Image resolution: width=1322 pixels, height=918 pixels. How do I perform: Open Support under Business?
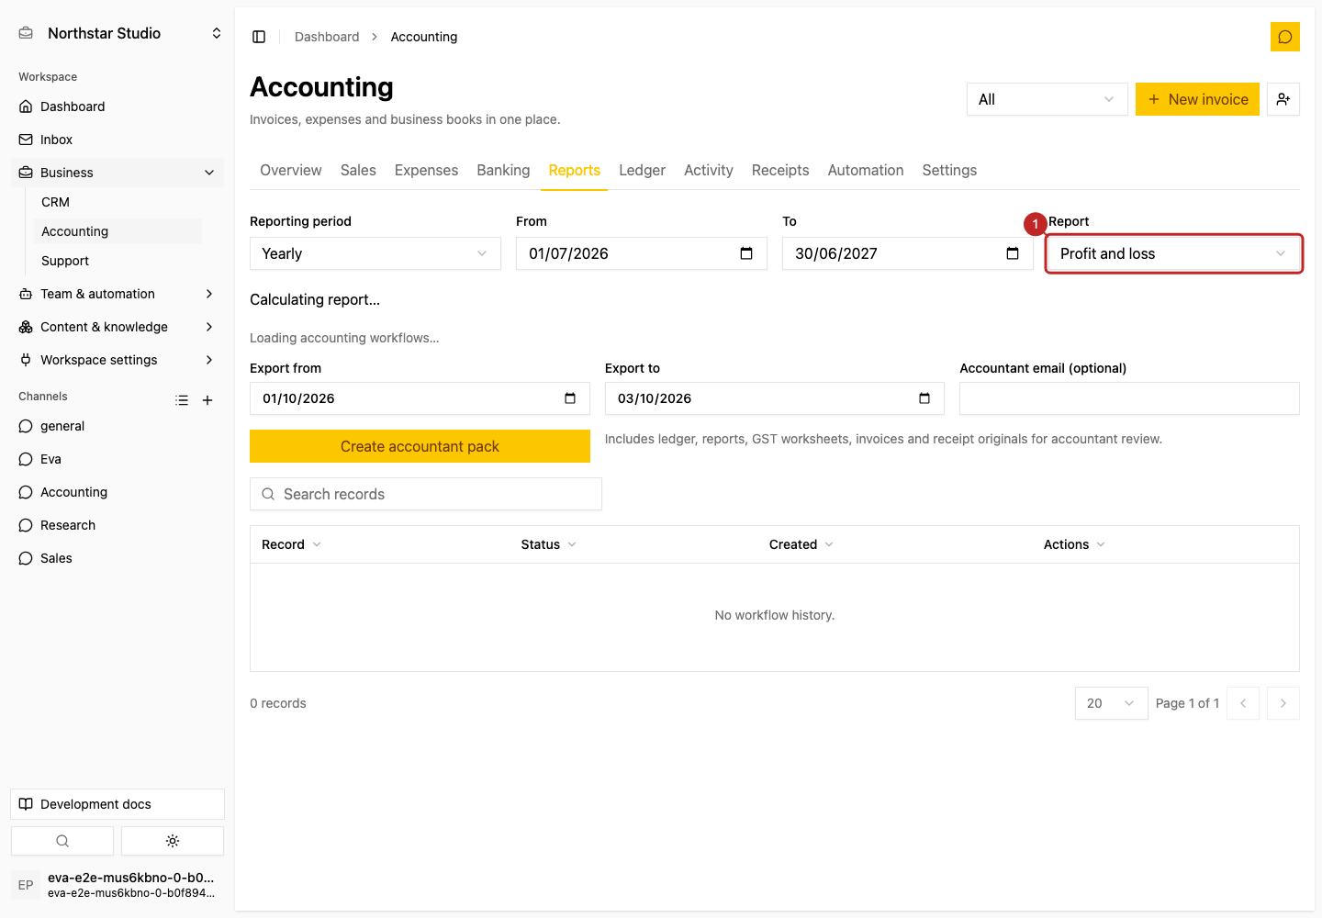118,261
